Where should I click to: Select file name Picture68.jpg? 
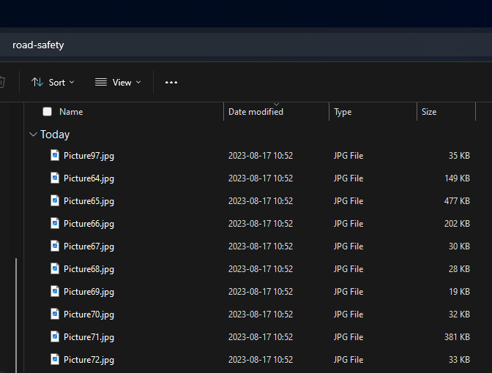pyautogui.click(x=89, y=269)
